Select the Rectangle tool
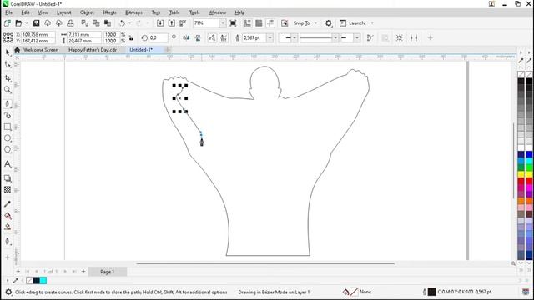This screenshot has width=534, height=300. 8,127
